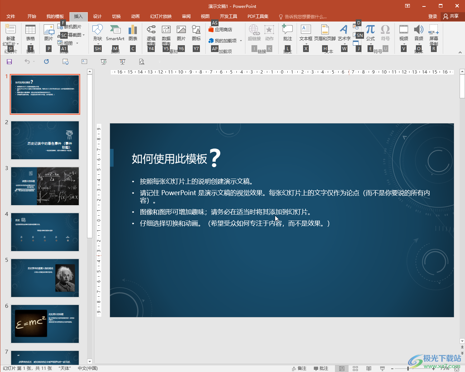Click the thumbnail pane scroll down arrow

tap(90, 362)
